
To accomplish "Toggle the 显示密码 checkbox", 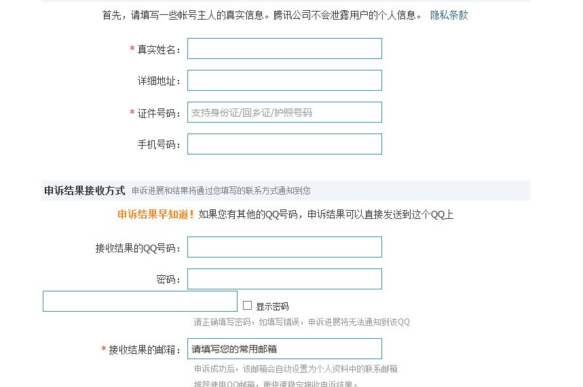I will click(248, 306).
